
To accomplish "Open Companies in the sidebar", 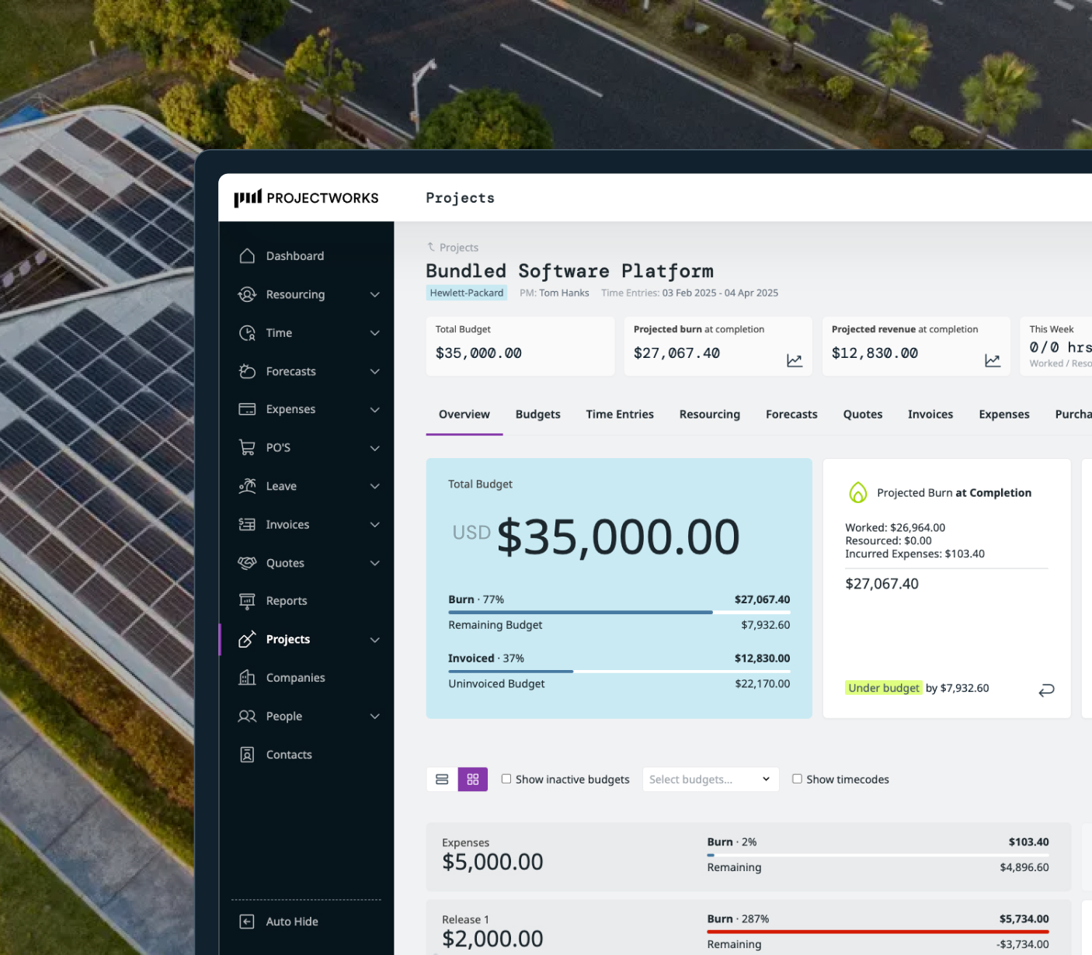I will point(296,678).
